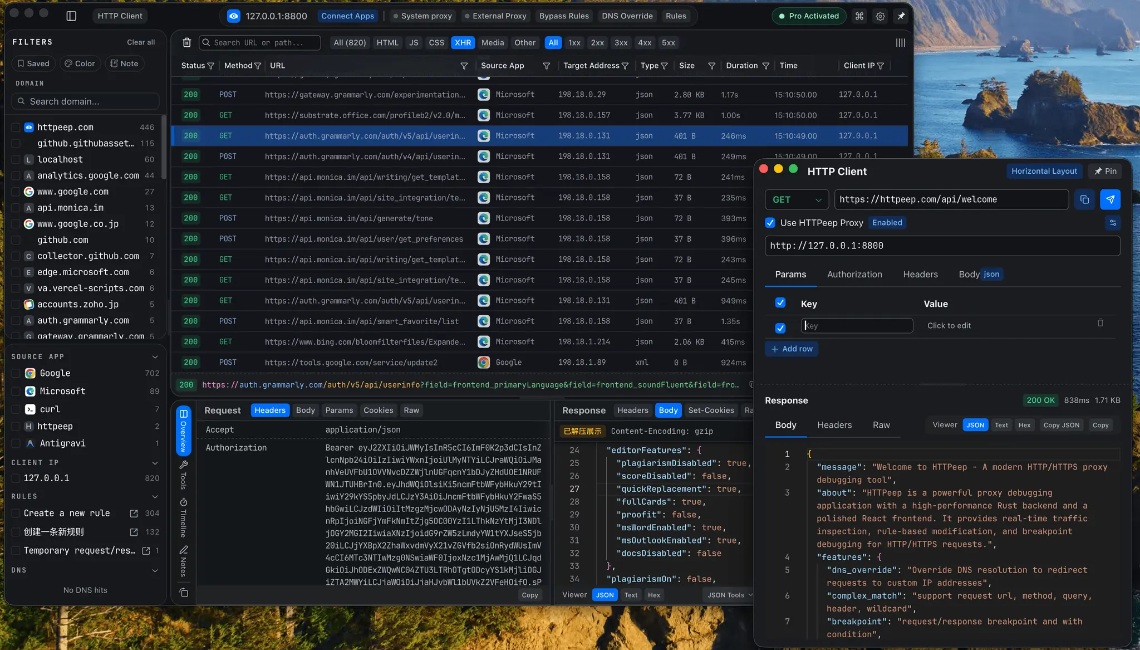Switch to Horizontal Layout

click(x=1044, y=171)
